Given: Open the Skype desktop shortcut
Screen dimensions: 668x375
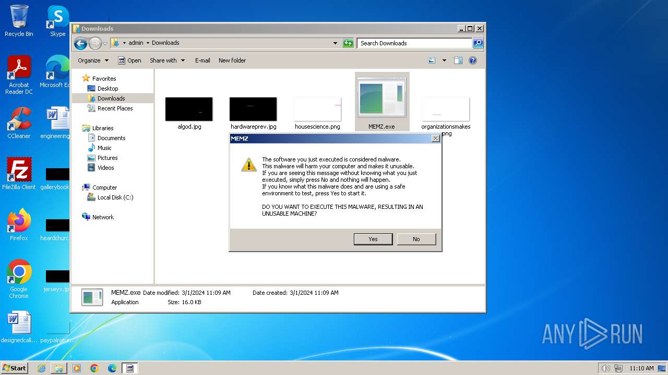Looking at the screenshot, I should point(57,21).
